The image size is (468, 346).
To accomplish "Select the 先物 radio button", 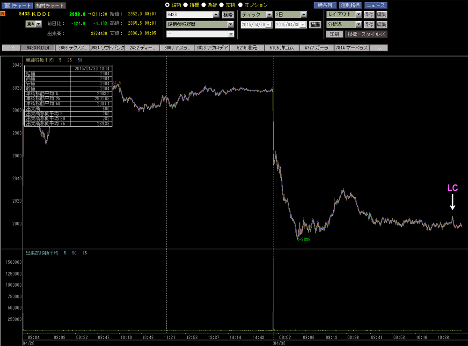I will click(221, 5).
